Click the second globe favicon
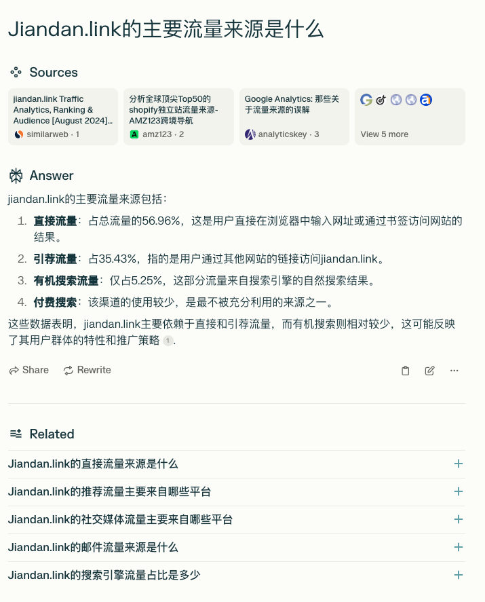 pyautogui.click(x=411, y=100)
